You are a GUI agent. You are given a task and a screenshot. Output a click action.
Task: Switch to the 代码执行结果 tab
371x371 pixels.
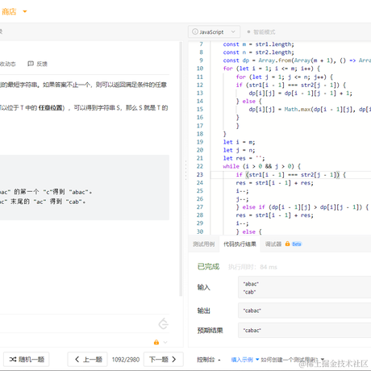(240, 244)
